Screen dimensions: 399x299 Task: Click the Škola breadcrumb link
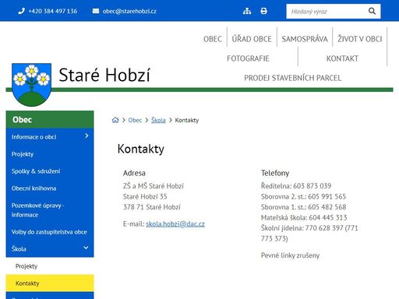tap(158, 120)
